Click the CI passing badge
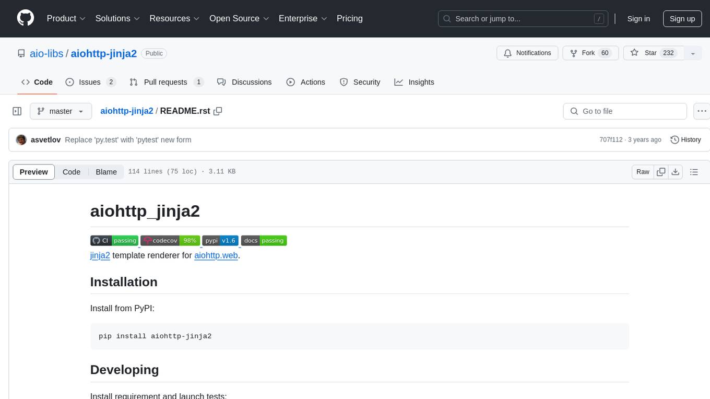710x399 pixels. [x=114, y=240]
